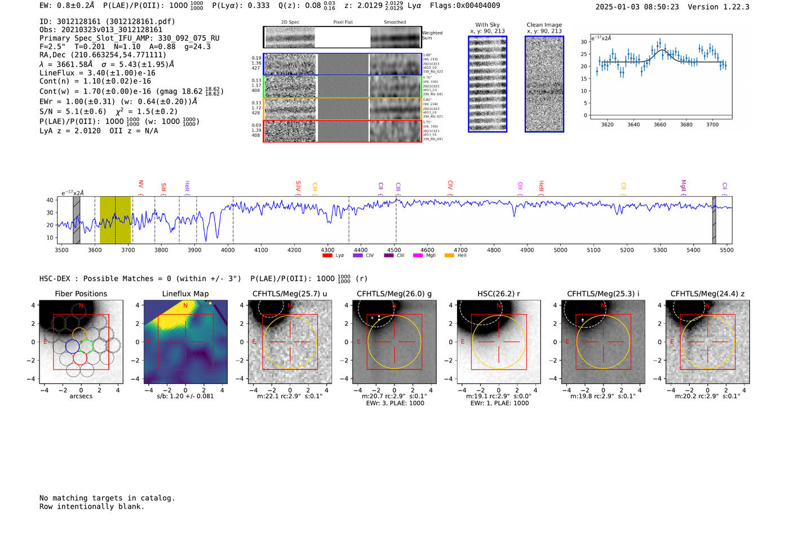Image resolution: width=789 pixels, height=537 pixels.
Task: Click the magenta MgII legend swatch
Action: [x=418, y=255]
